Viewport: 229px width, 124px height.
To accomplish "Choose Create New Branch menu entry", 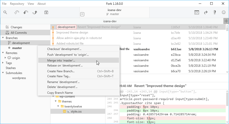I will [x=78, y=71].
